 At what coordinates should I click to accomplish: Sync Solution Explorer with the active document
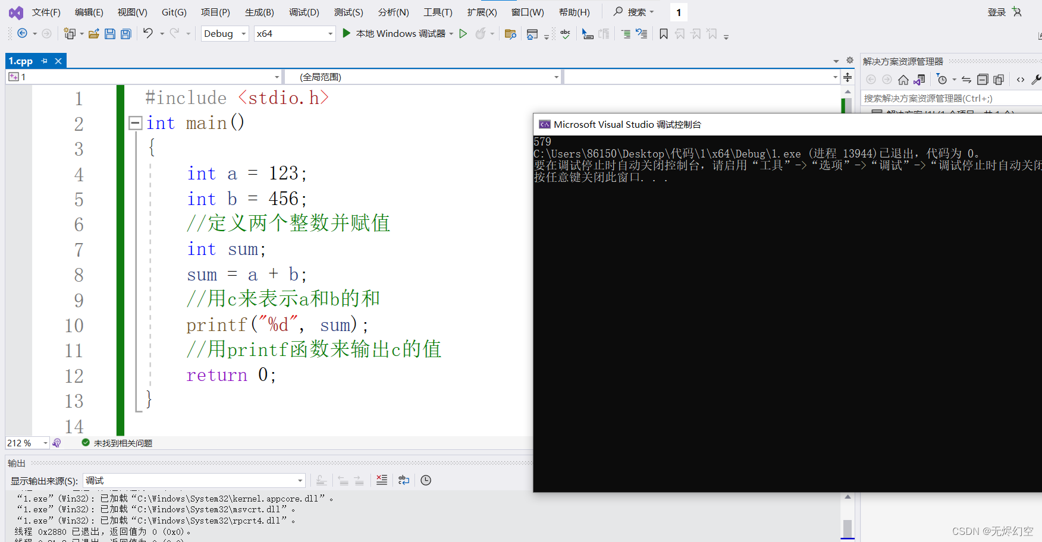tap(966, 80)
